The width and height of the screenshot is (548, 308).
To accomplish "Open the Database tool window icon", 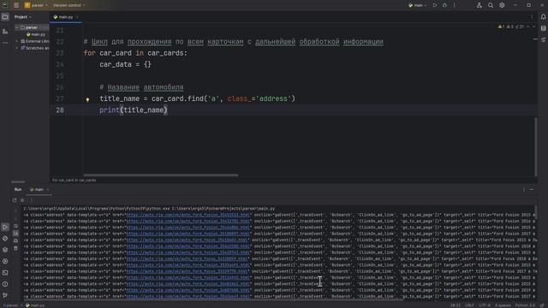I will (x=543, y=28).
